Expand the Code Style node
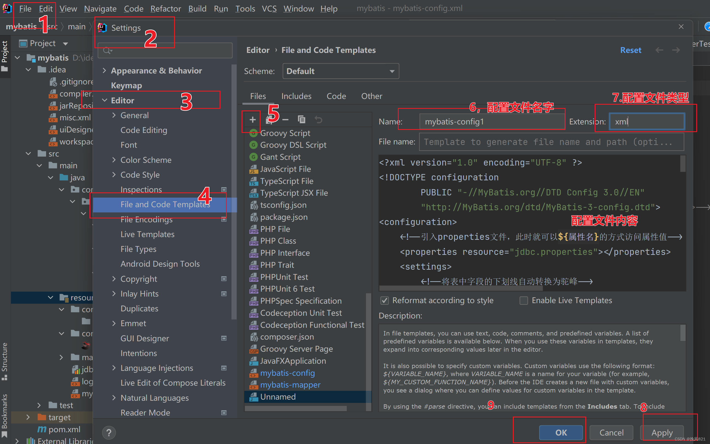Screen dimensions: 710x444 (x=114, y=175)
